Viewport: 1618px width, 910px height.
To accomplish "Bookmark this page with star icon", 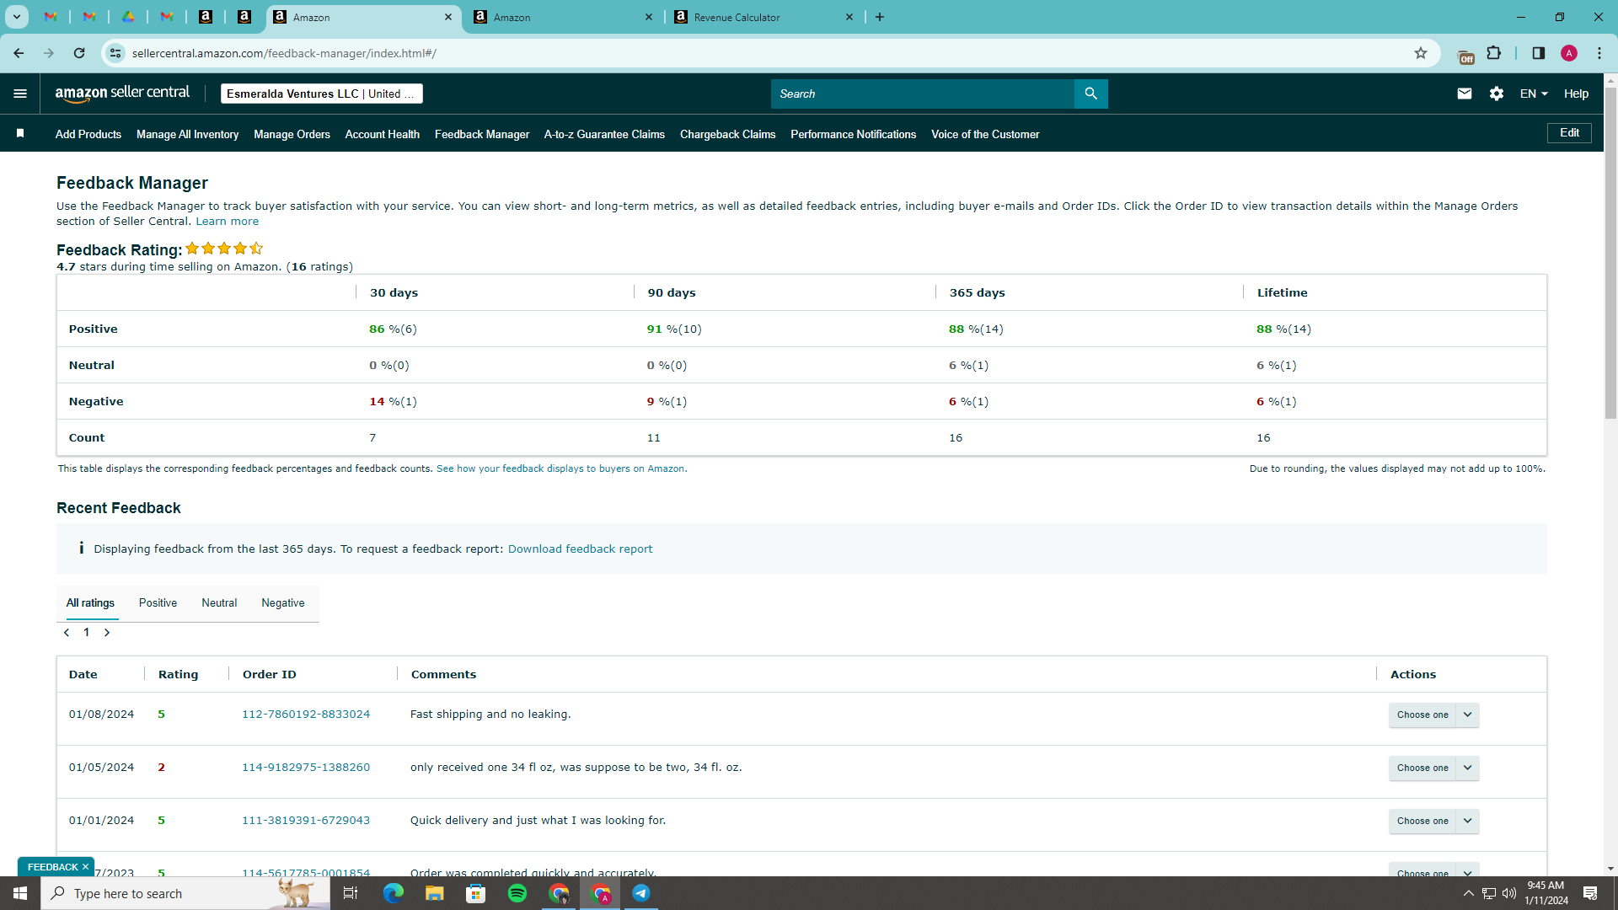I will (x=1421, y=53).
